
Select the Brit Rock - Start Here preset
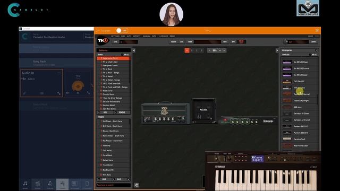[x=113, y=126]
